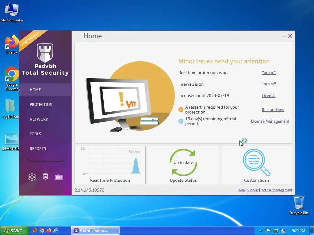Image resolution: width=314 pixels, height=235 pixels.
Task: Launch Chrome from quick launch bar
Action: (x=42, y=230)
